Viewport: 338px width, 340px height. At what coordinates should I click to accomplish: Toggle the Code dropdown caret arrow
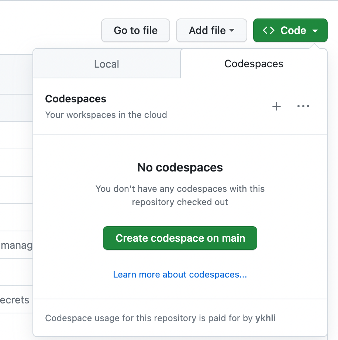click(x=315, y=31)
